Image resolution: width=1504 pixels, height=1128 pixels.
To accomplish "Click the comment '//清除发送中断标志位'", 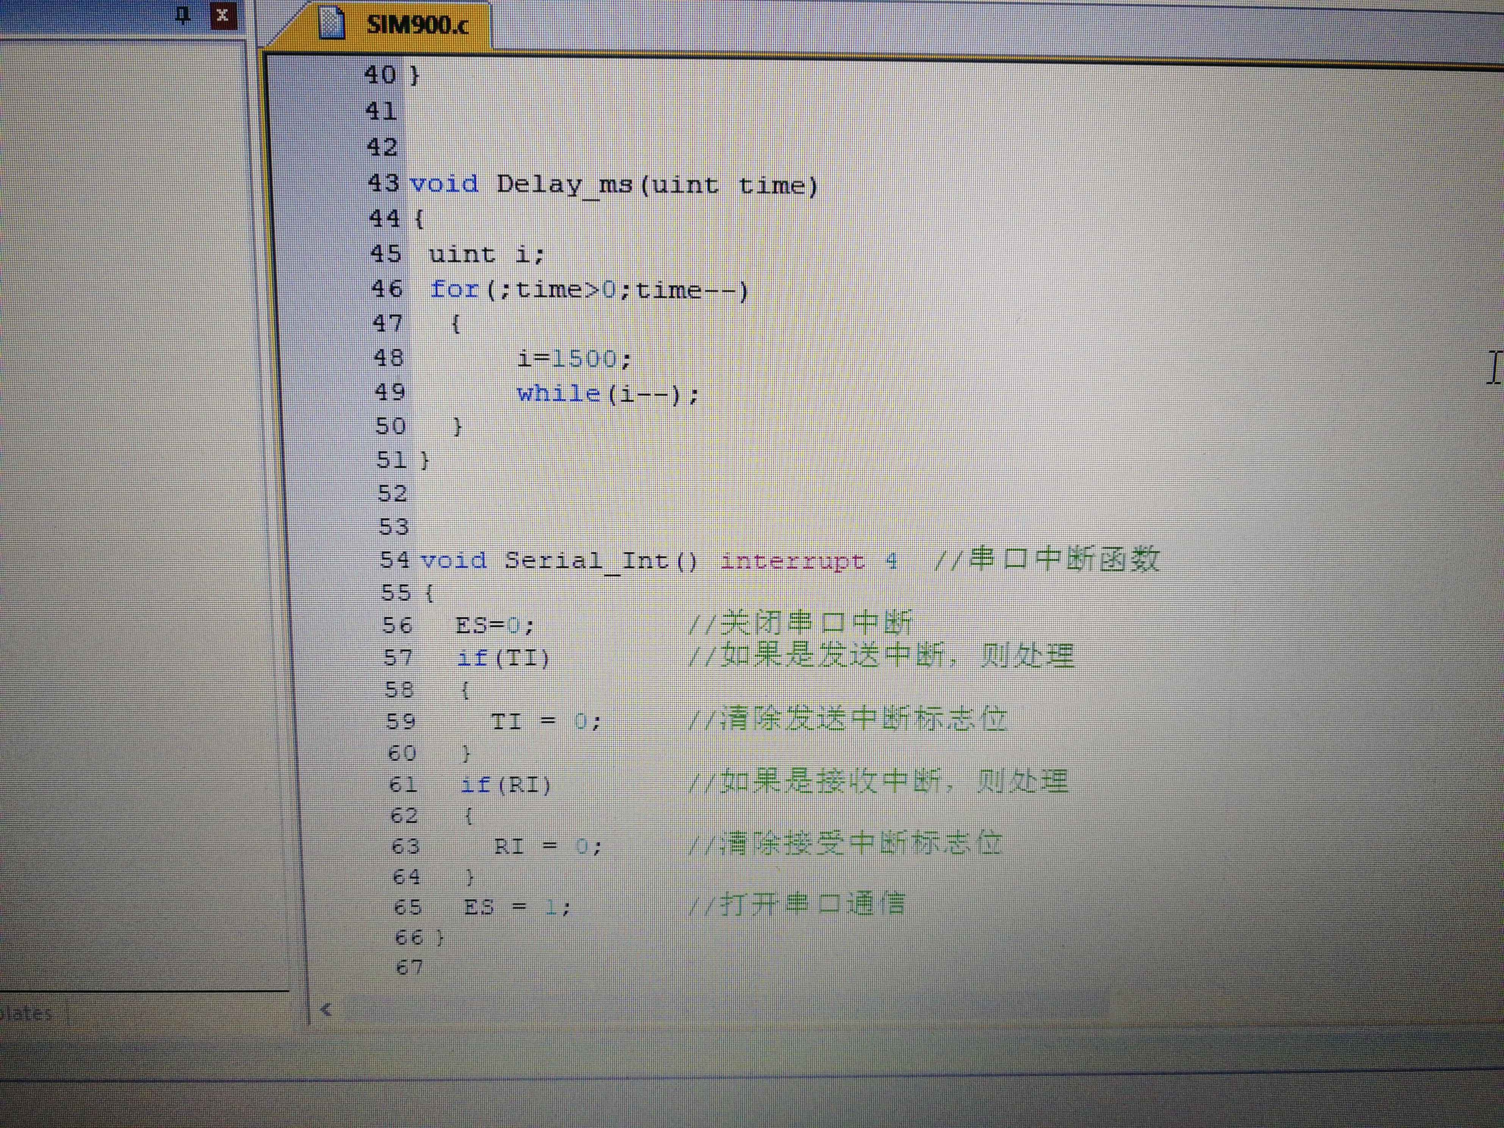I will [847, 719].
